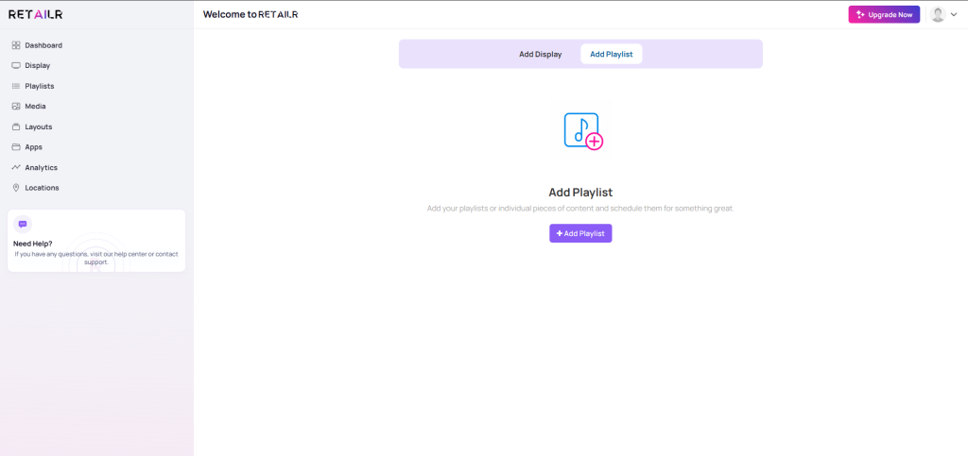Open Playlists from the sidebar menu
This screenshot has width=968, height=456.
(40, 86)
